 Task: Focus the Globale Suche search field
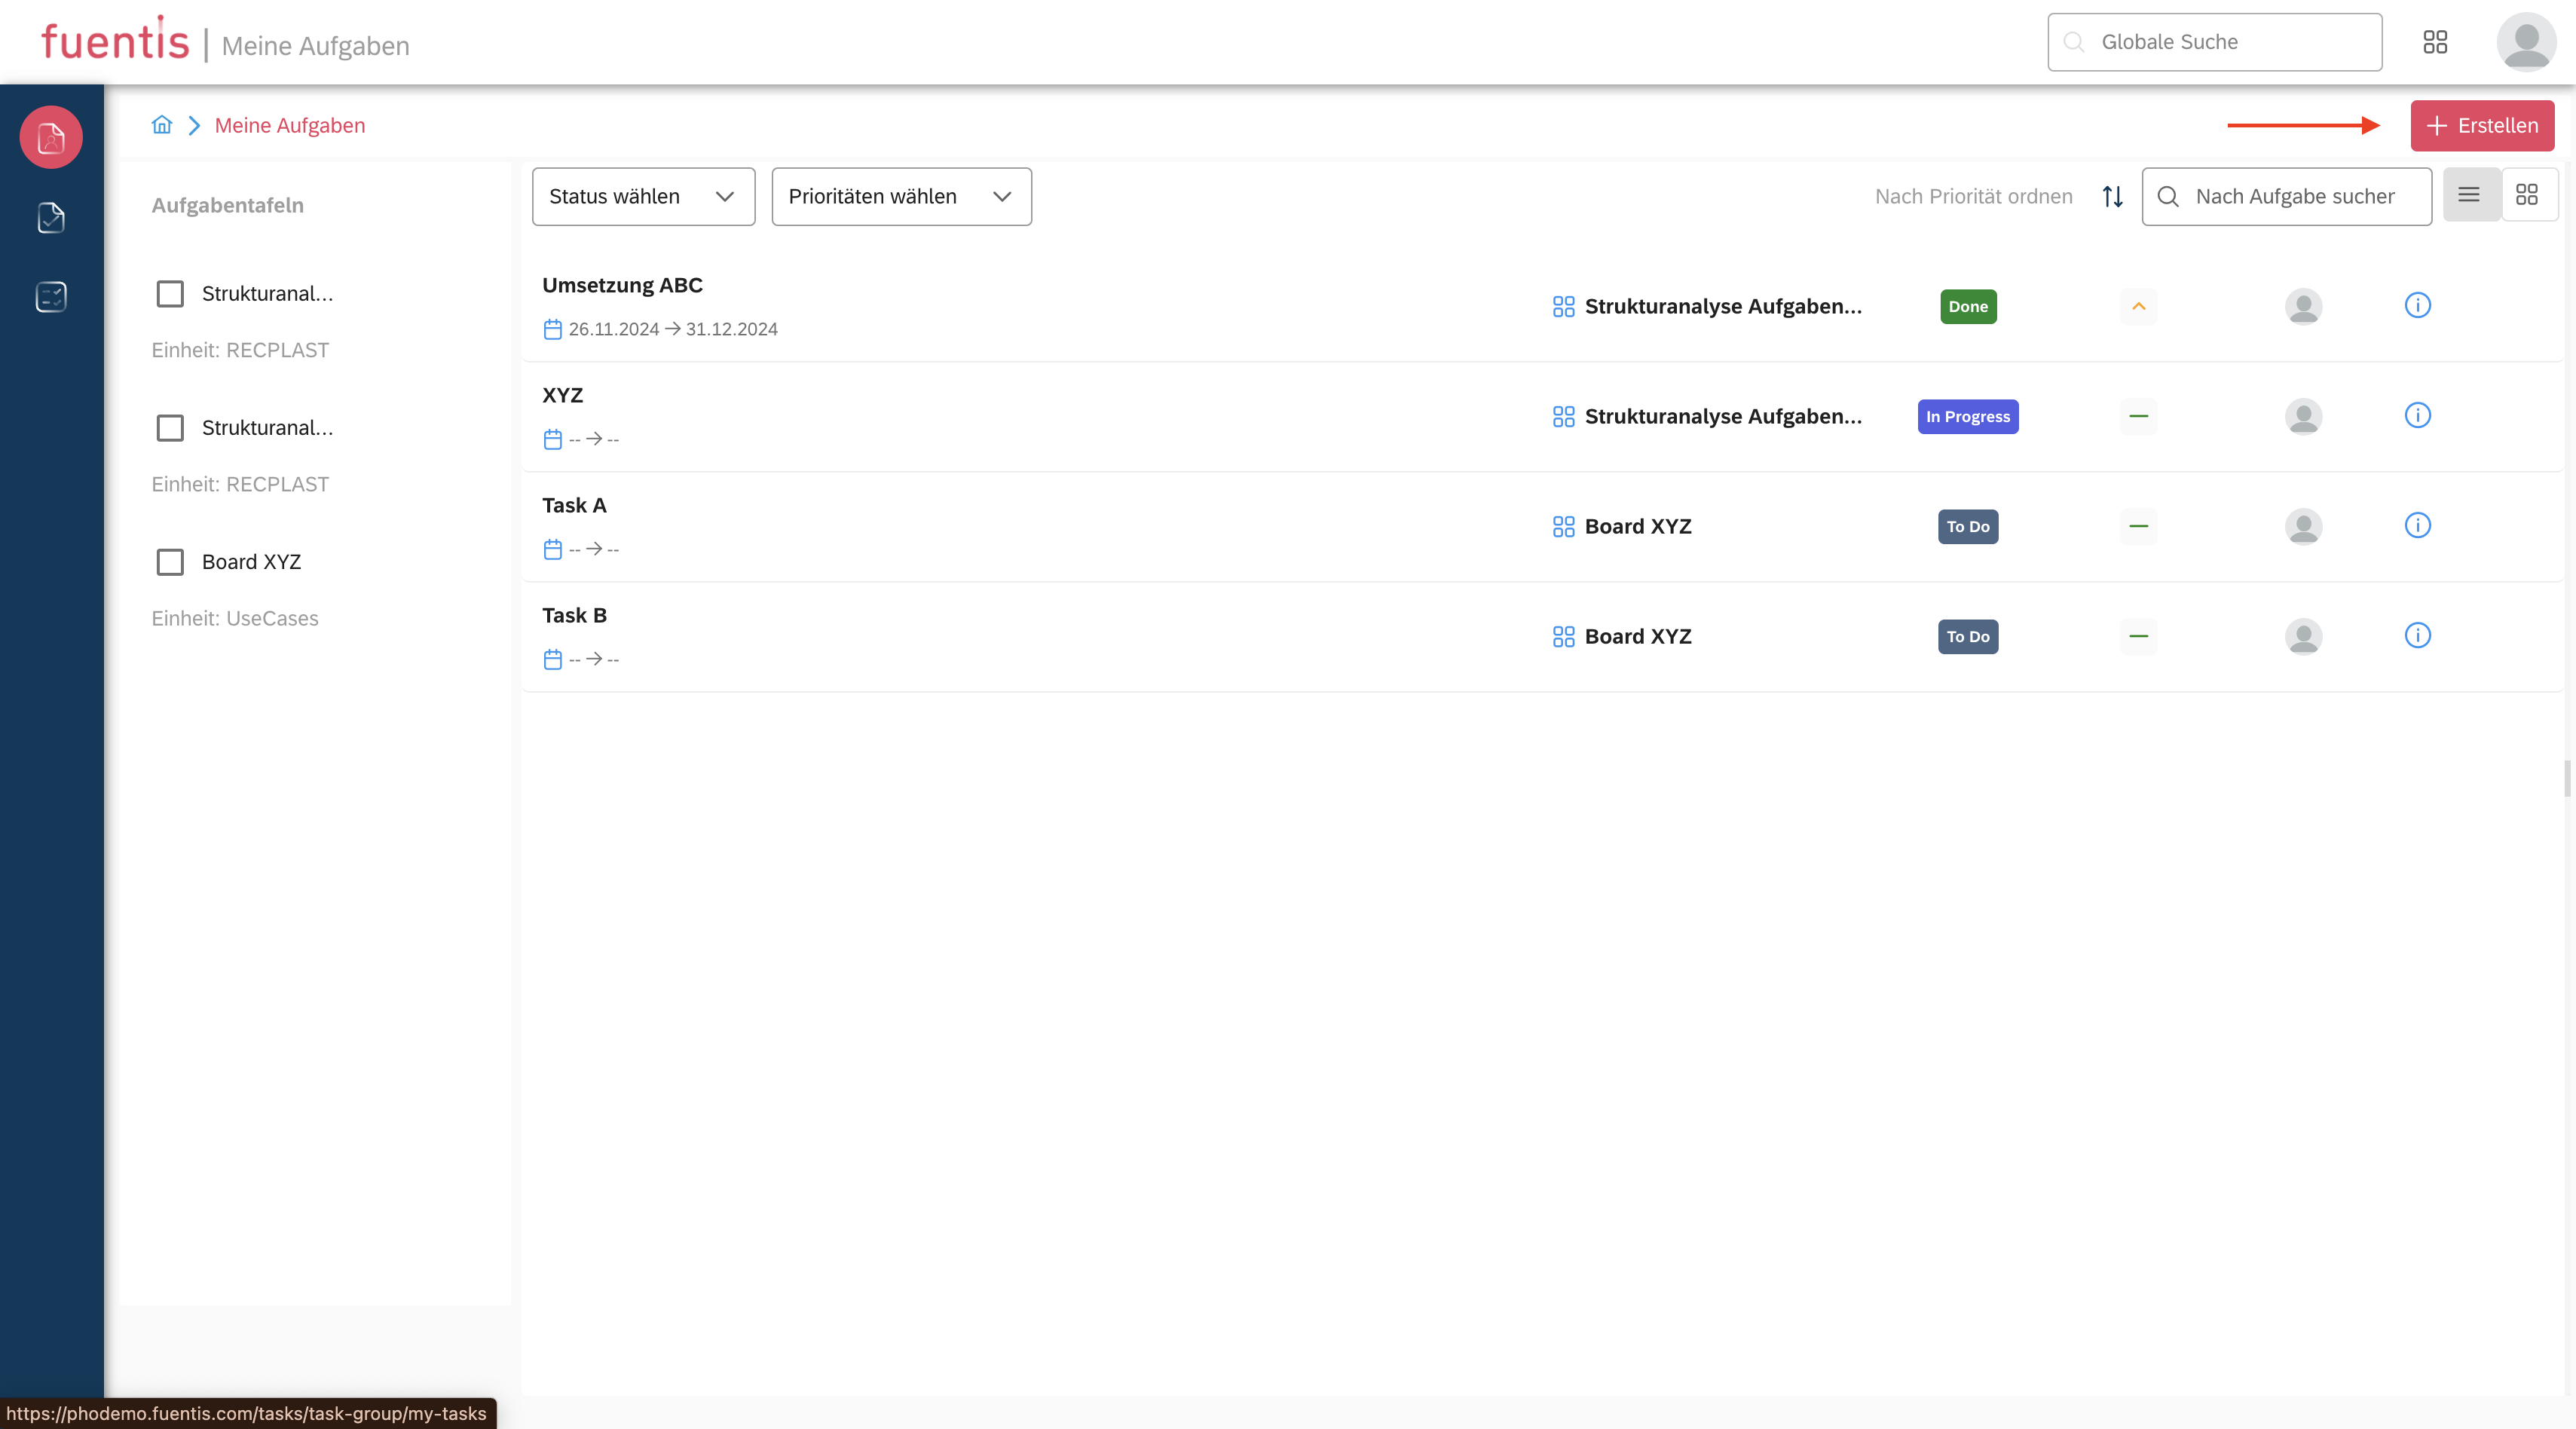(x=2214, y=42)
